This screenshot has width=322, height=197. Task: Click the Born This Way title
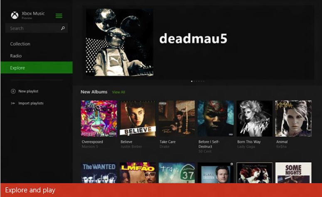click(249, 142)
